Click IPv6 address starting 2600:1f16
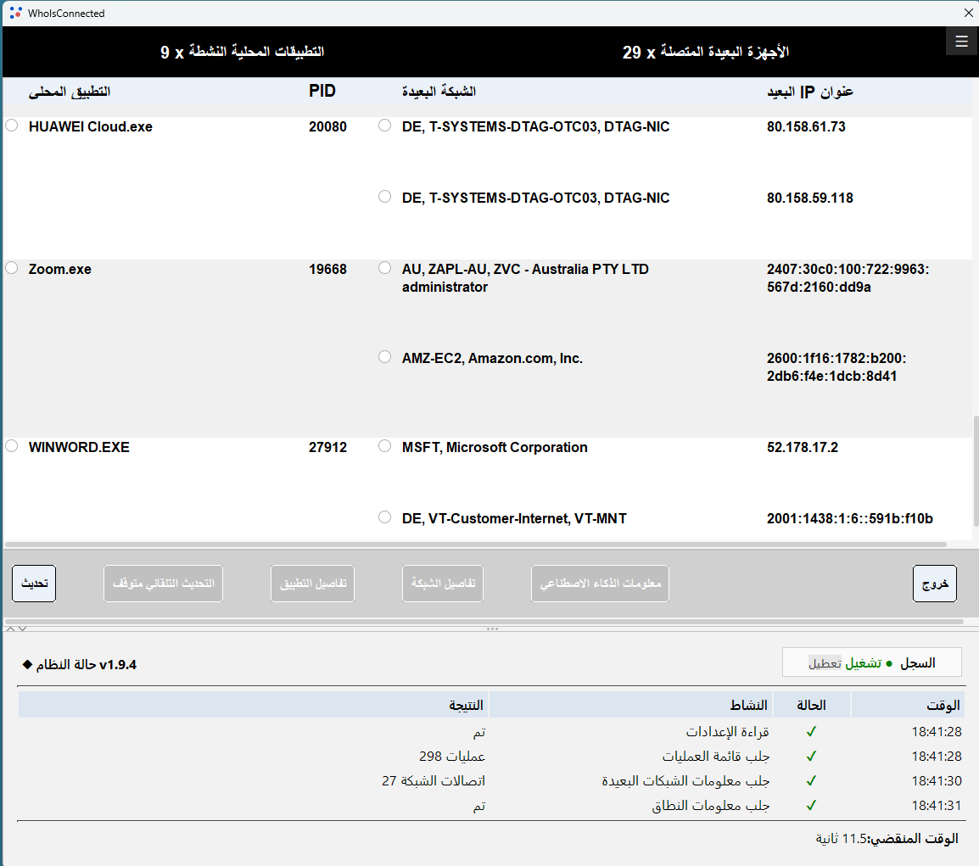The image size is (979, 866). pos(836,367)
